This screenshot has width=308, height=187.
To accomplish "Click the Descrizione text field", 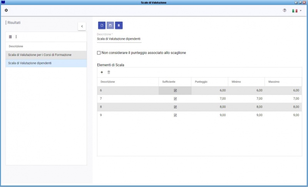I will [119, 39].
